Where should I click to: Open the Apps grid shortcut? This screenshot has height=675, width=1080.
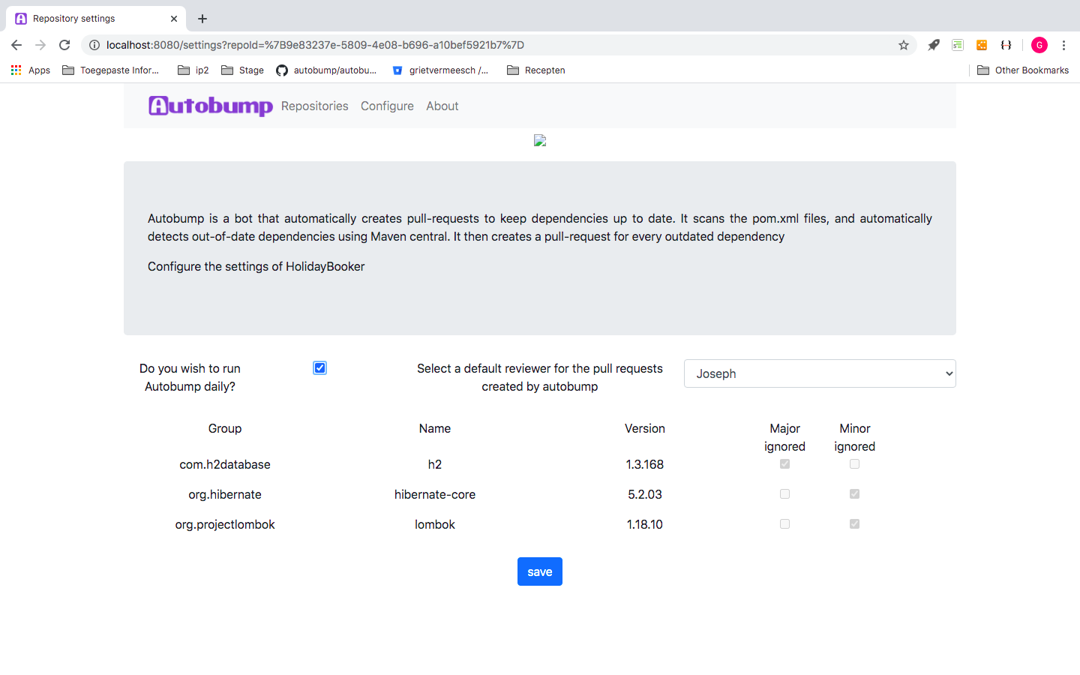click(31, 70)
